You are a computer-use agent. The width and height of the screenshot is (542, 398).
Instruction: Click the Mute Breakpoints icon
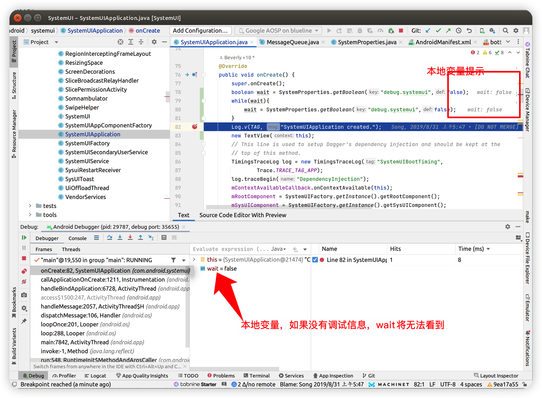[x=24, y=282]
